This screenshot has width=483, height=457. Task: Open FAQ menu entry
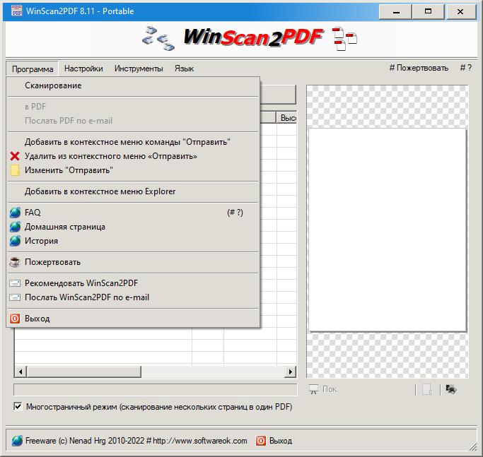[x=133, y=213]
